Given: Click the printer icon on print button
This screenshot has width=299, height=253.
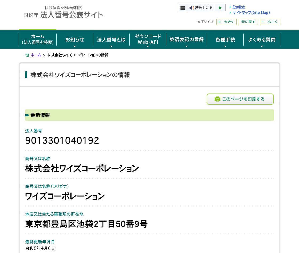Looking at the screenshot, I should click(217, 99).
